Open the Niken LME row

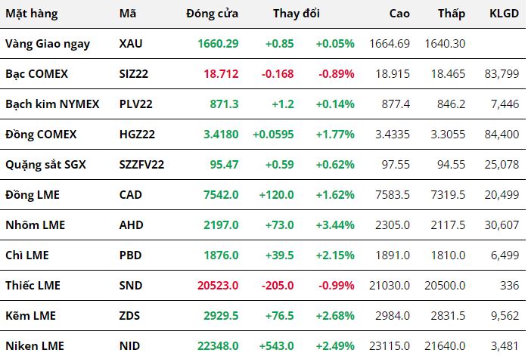click(262, 345)
